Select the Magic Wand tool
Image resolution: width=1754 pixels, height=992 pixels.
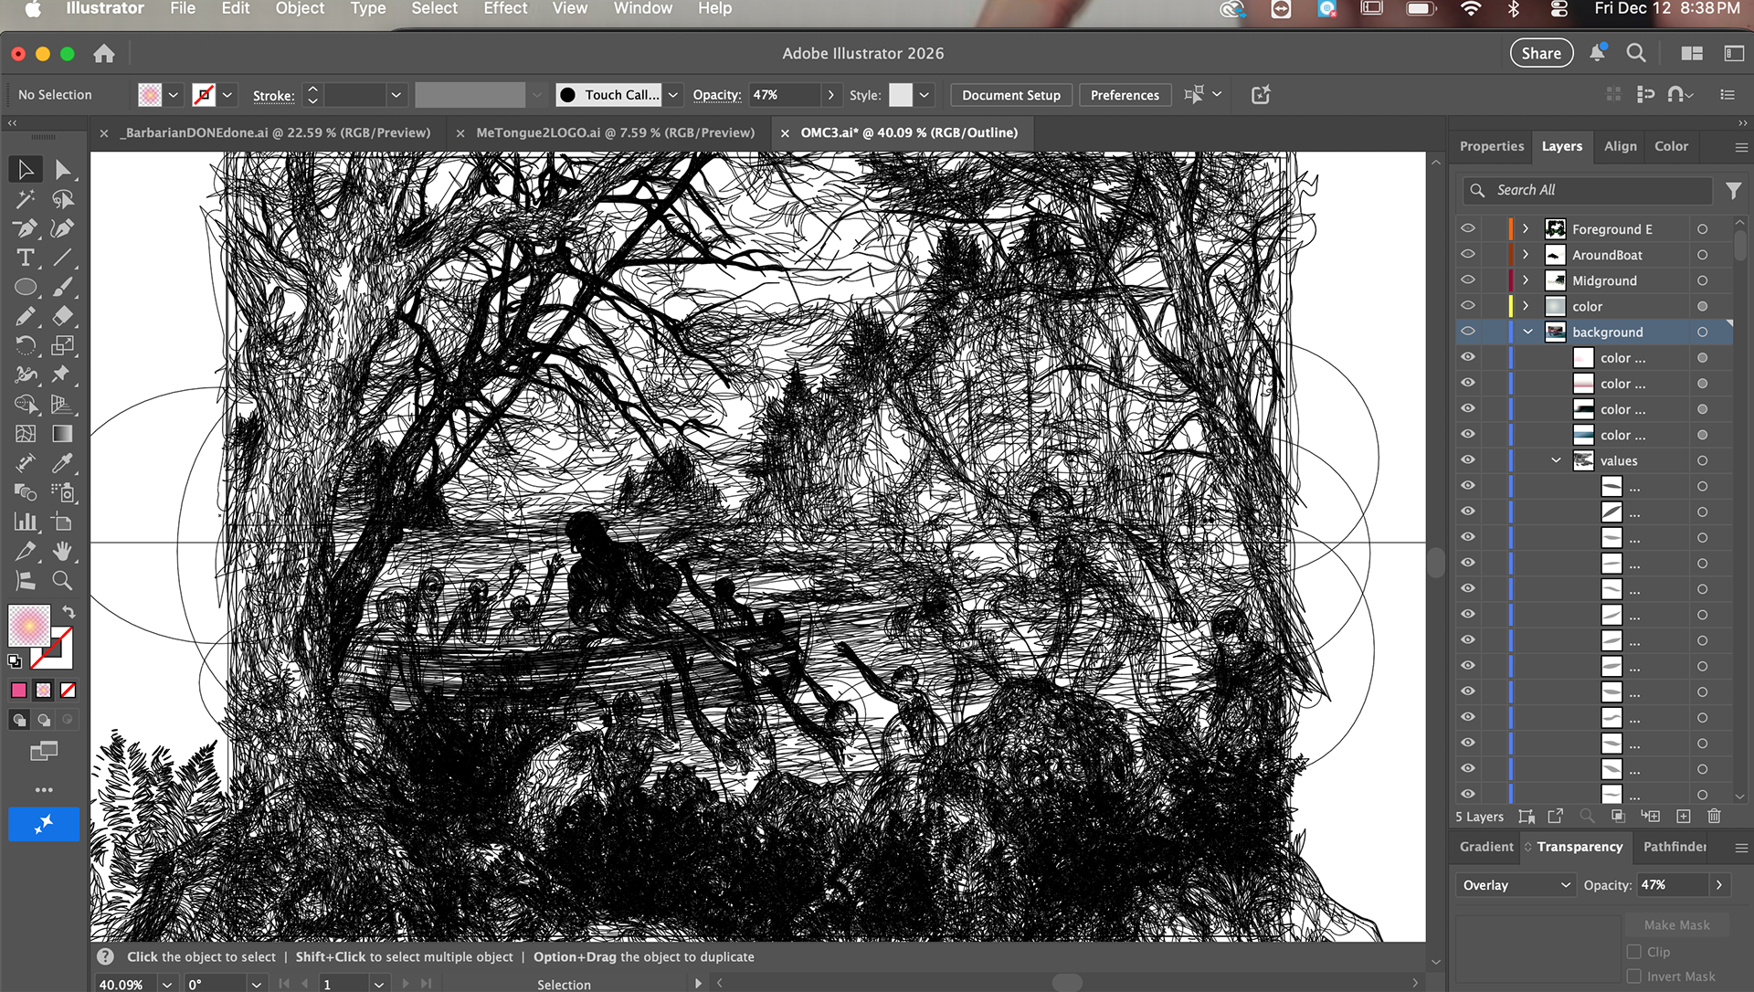click(26, 199)
